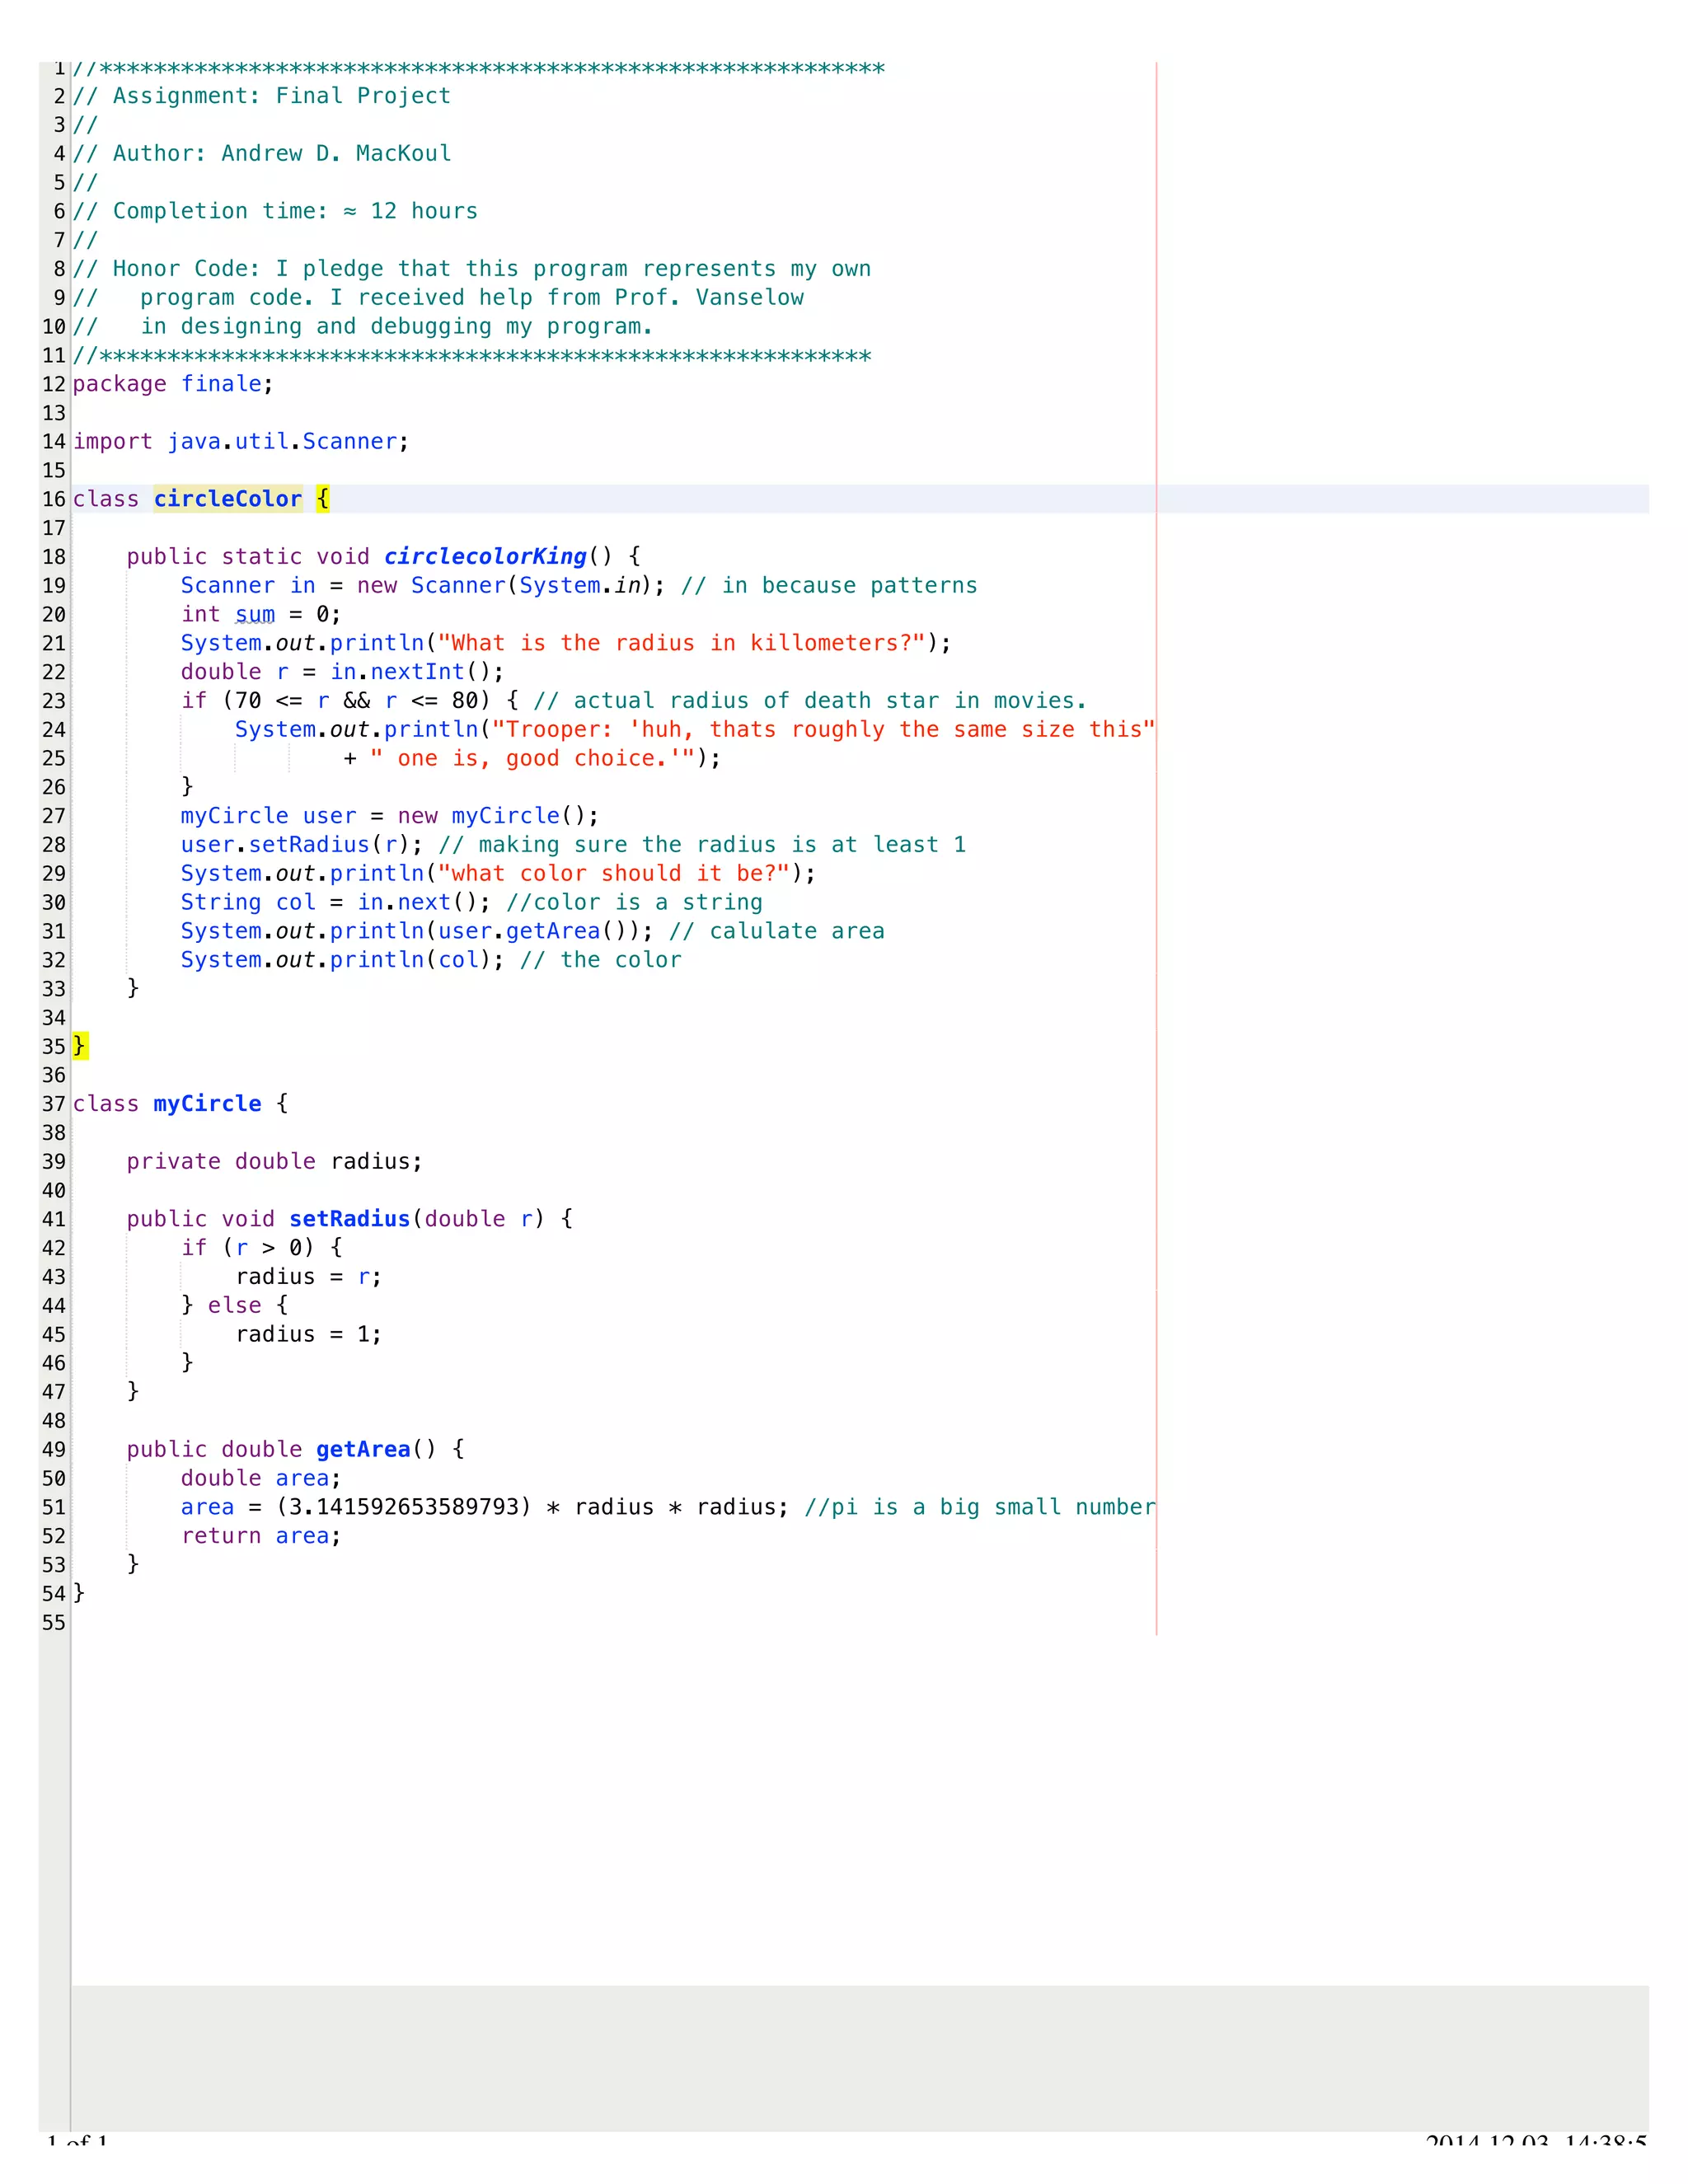Screen dimensions: 1688x2184
Task: Click 'private double radius;' declaration
Action: pos(274,1161)
